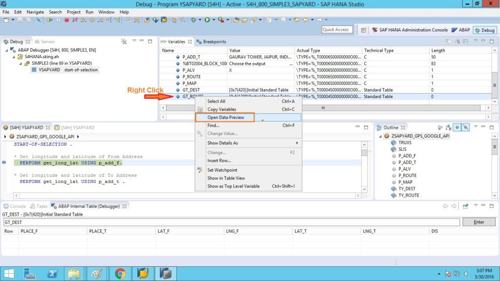Toggle the crossed-out Outline filter icon
Viewport: 500px width, 281px height.
click(465, 127)
